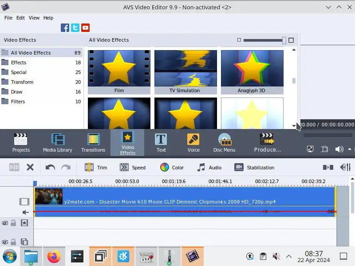Image resolution: width=355 pixels, height=266 pixels.
Task: Undo the last action
Action: 50,168
